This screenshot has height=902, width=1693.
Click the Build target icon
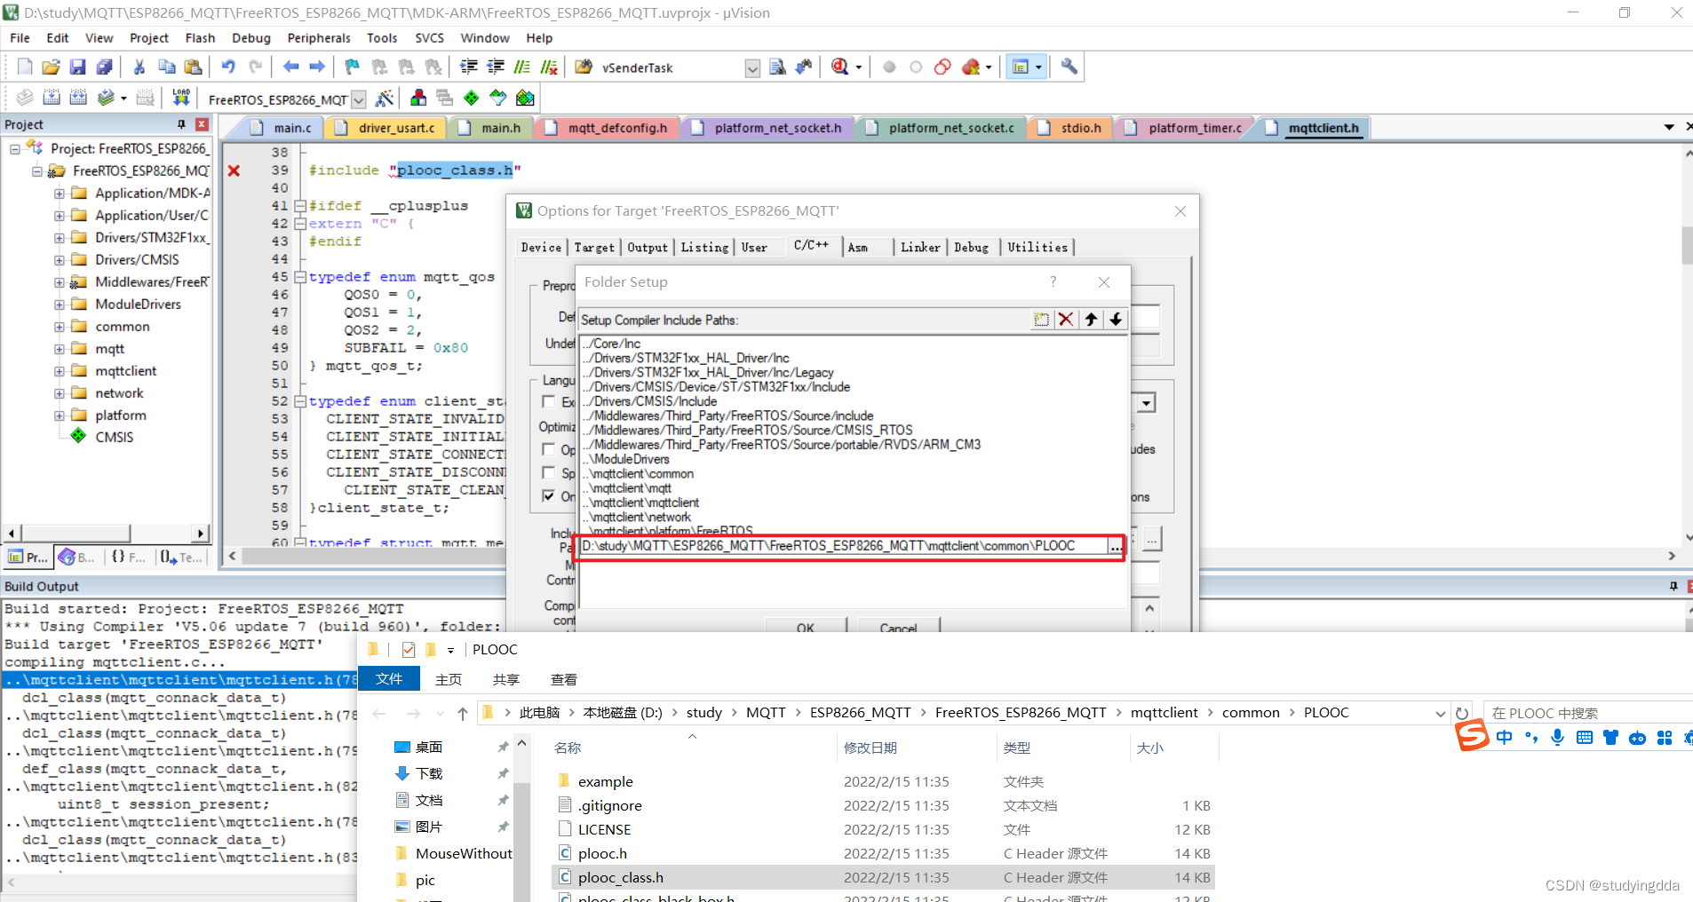(52, 98)
